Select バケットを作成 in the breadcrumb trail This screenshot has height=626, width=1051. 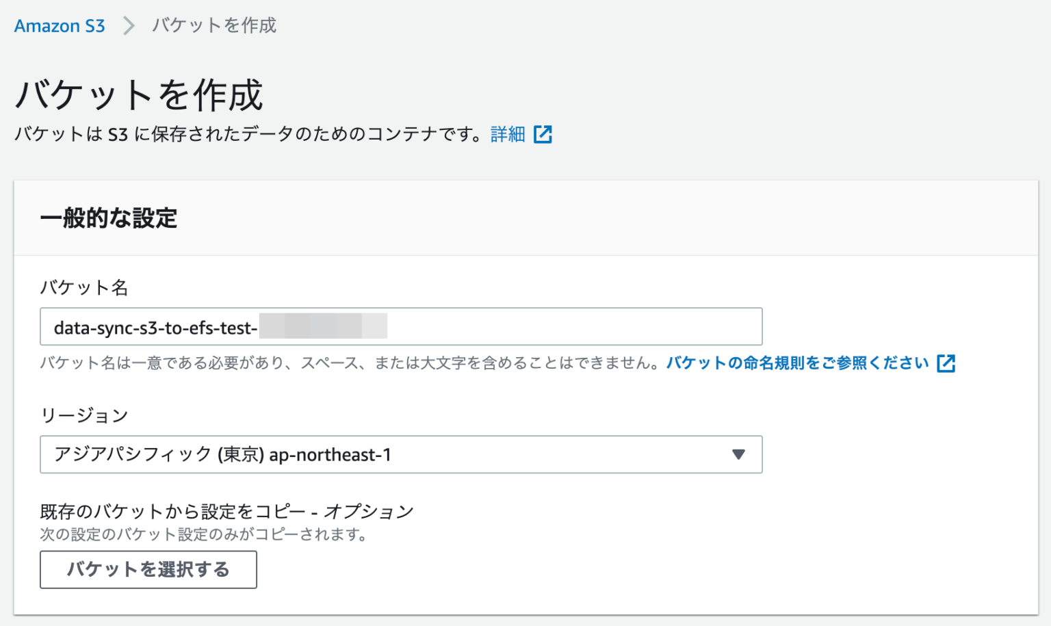(213, 26)
